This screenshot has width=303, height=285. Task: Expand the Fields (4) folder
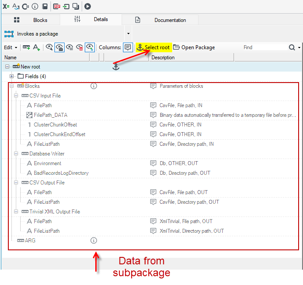pyautogui.click(x=11, y=76)
